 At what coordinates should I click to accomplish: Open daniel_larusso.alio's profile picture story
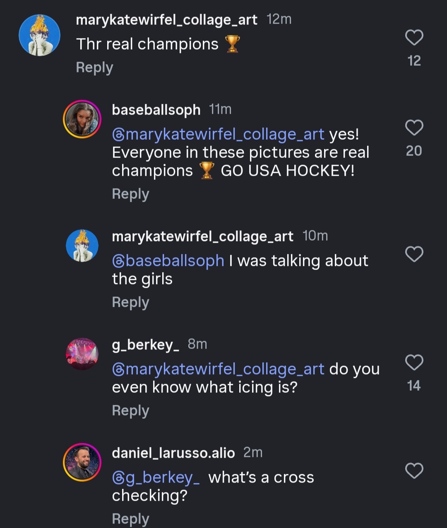[x=82, y=462]
